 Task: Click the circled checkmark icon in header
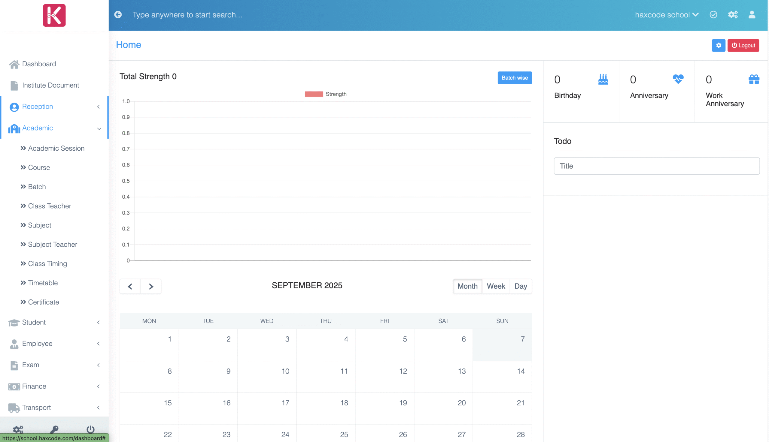pos(713,15)
